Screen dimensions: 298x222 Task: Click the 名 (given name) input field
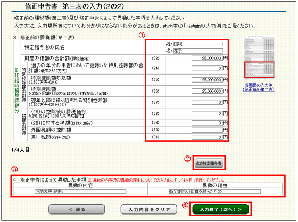point(198,51)
